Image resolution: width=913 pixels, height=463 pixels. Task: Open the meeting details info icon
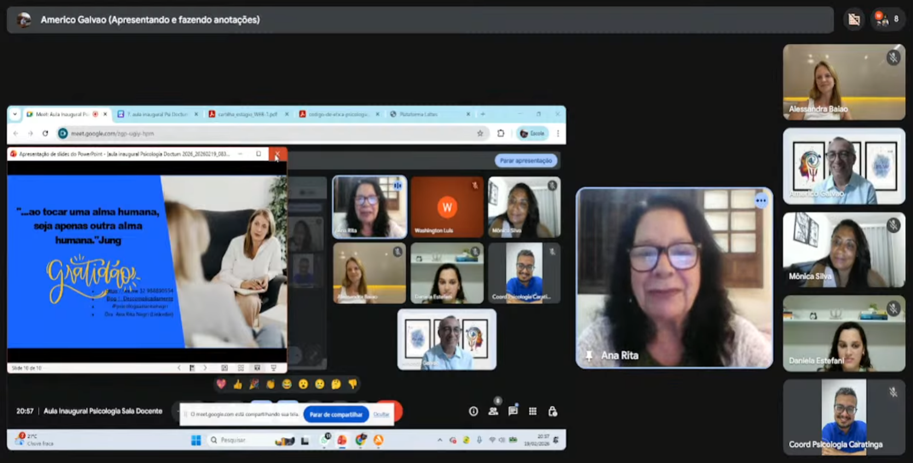click(x=473, y=412)
